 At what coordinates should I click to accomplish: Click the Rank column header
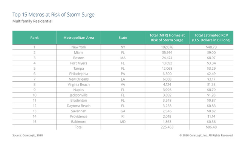tap(35, 38)
